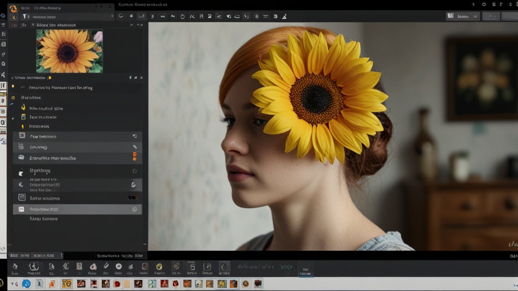Click the sunflower preview thumbnail
The width and height of the screenshot is (518, 291).
(x=70, y=51)
